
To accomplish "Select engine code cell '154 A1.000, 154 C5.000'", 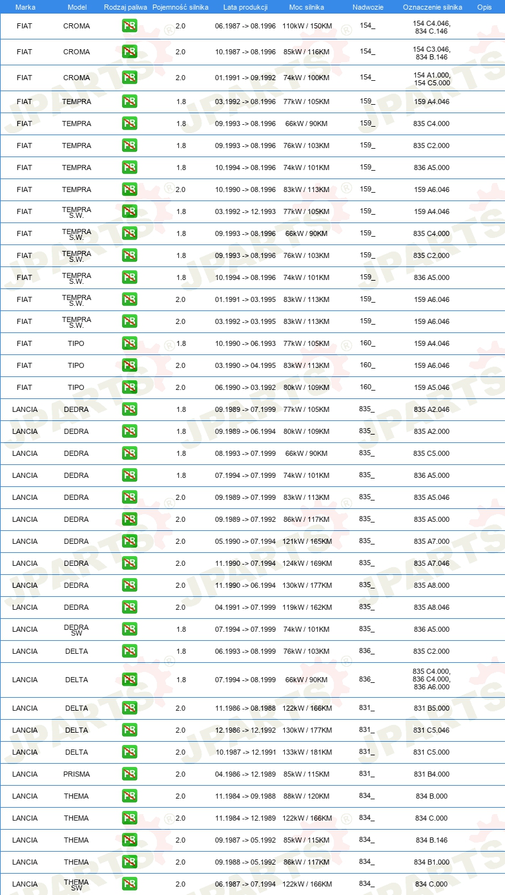I will [431, 78].
